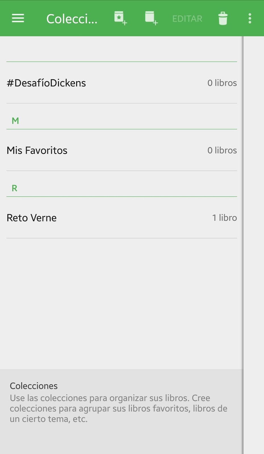Tap the create new collection icon

(x=151, y=18)
